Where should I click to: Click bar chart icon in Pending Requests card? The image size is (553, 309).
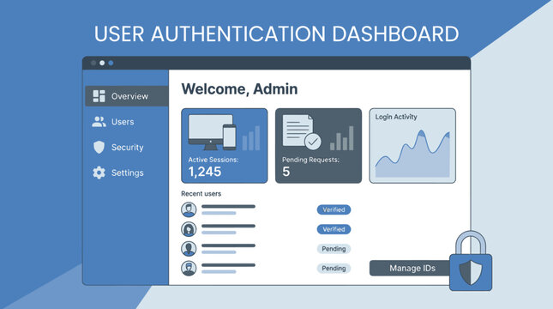click(342, 138)
